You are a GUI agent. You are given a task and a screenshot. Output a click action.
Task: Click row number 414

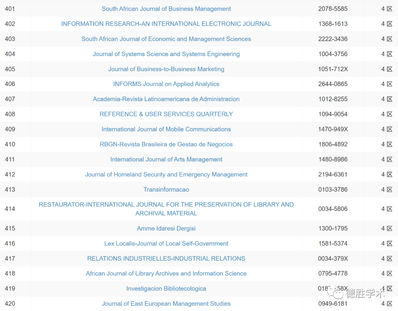pos(10,209)
